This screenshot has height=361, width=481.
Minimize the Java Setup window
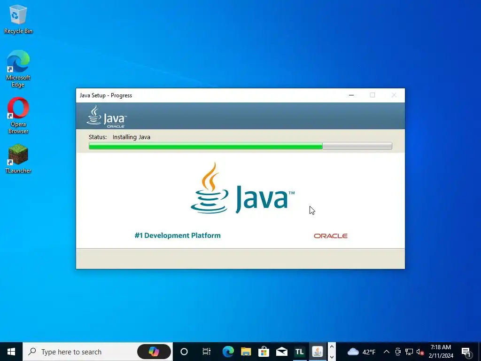point(351,95)
